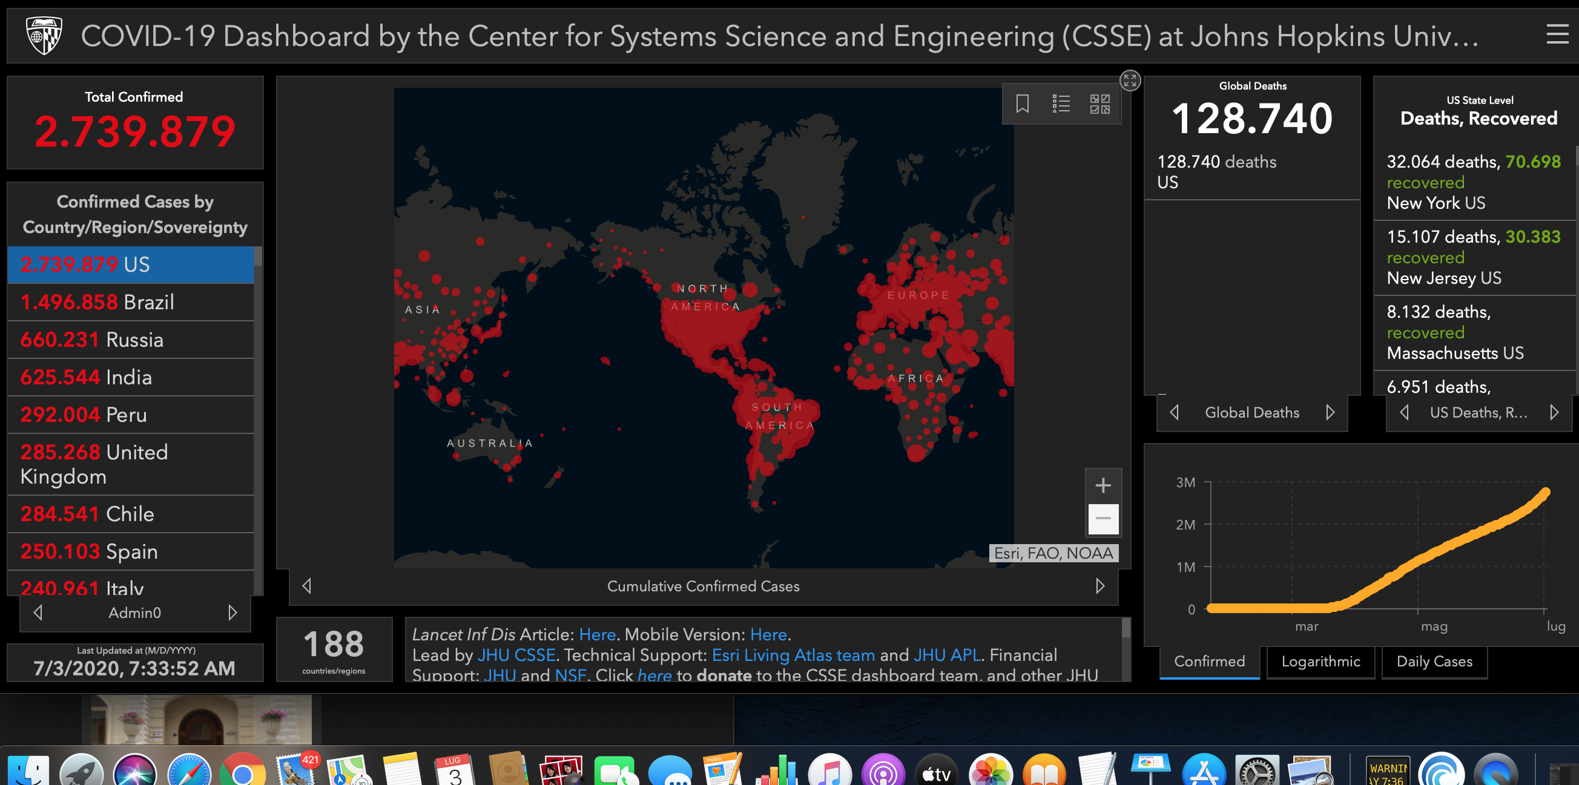1579x785 pixels.
Task: Launch Siri from the dock
Action: pos(135,770)
